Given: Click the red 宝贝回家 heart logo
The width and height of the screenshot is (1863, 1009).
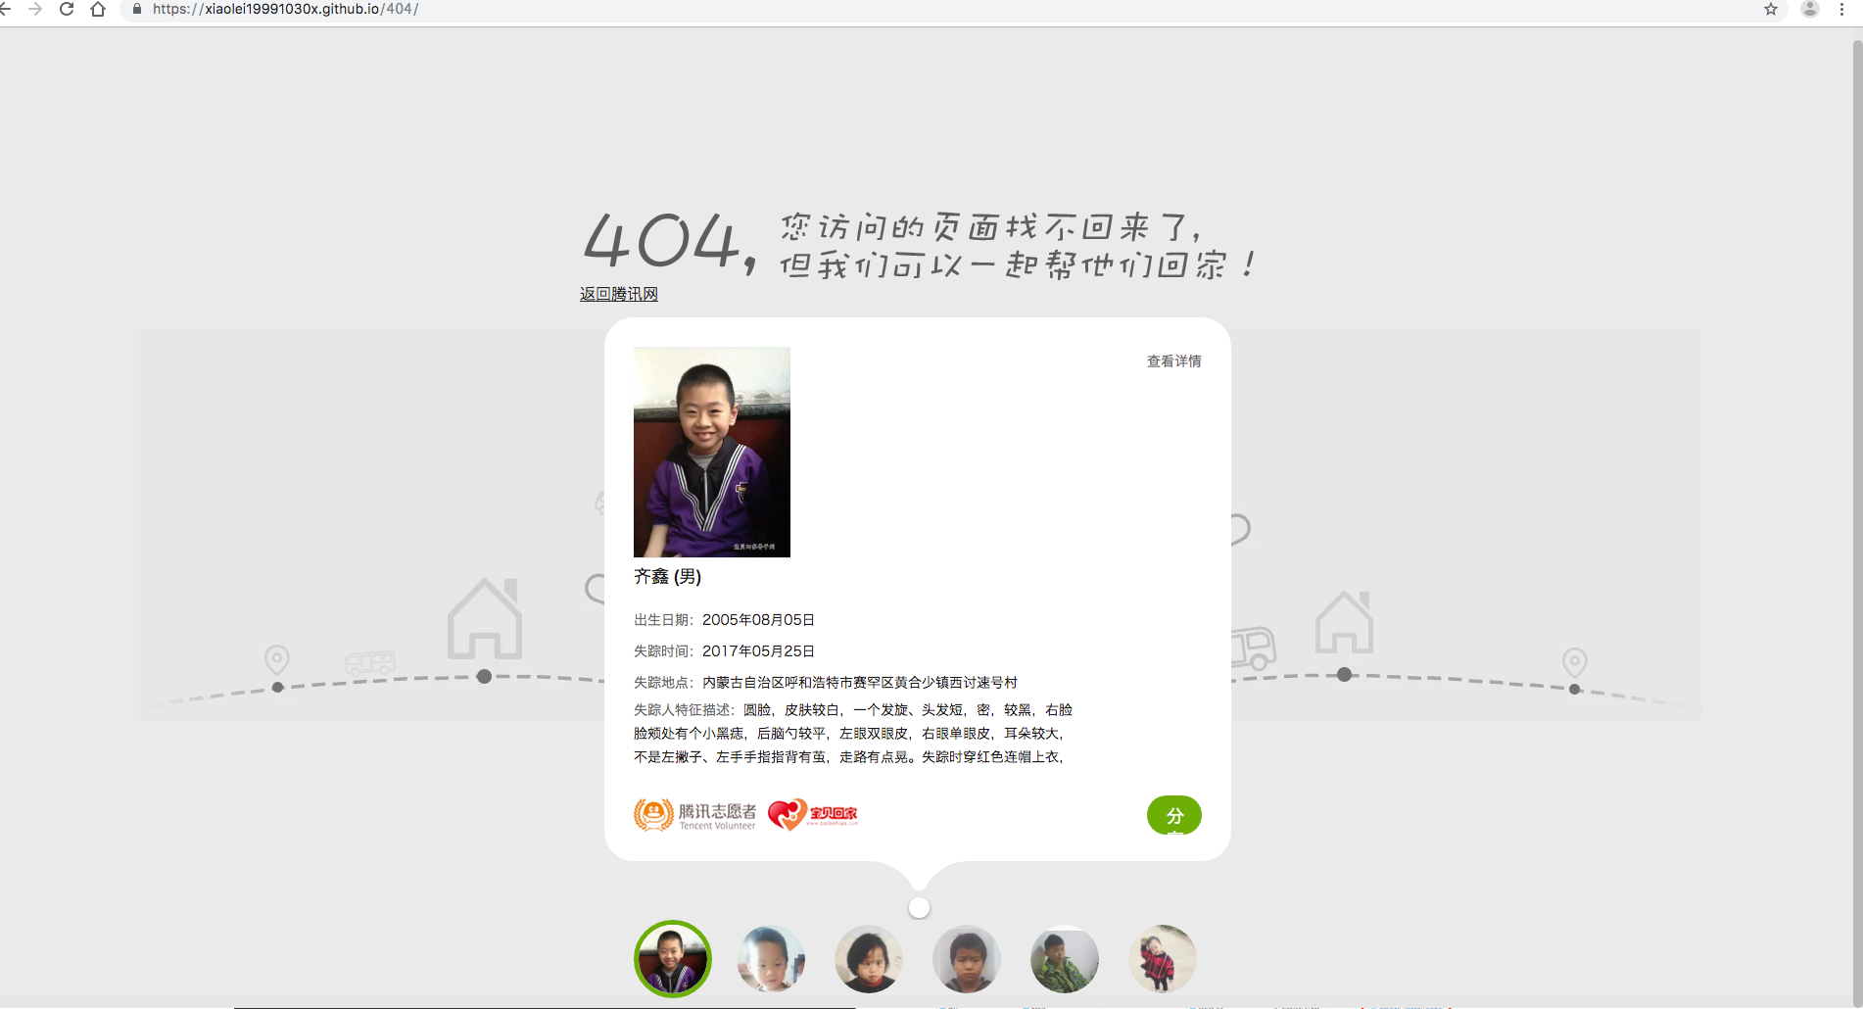Looking at the screenshot, I should 813,815.
